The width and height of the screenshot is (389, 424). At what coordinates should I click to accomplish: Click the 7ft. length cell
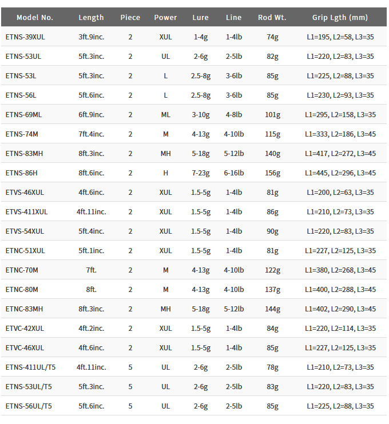click(91, 270)
